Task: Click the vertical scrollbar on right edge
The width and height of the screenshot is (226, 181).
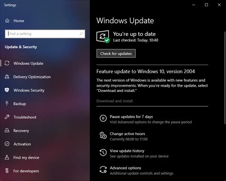Action: [225, 78]
